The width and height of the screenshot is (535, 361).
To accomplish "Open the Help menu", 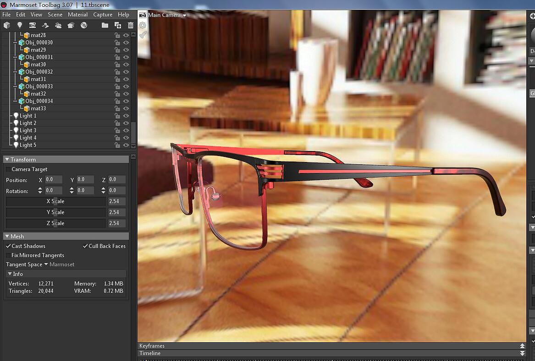I will pos(123,15).
